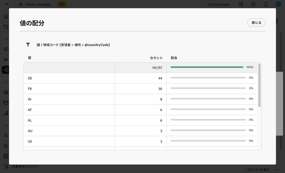Viewport: 285px width, 173px height.
Task: Click the 割合 column header
Action: pos(174,58)
